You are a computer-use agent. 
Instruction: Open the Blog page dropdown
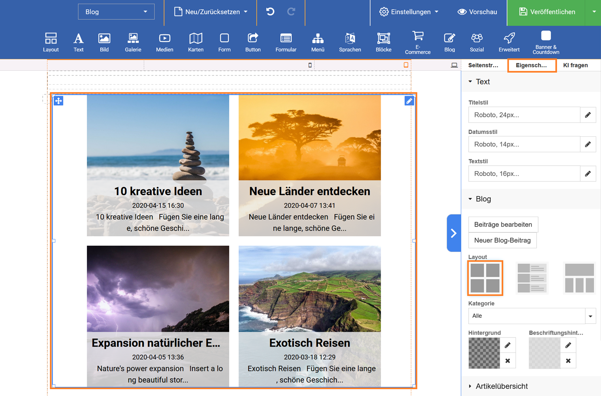[116, 12]
